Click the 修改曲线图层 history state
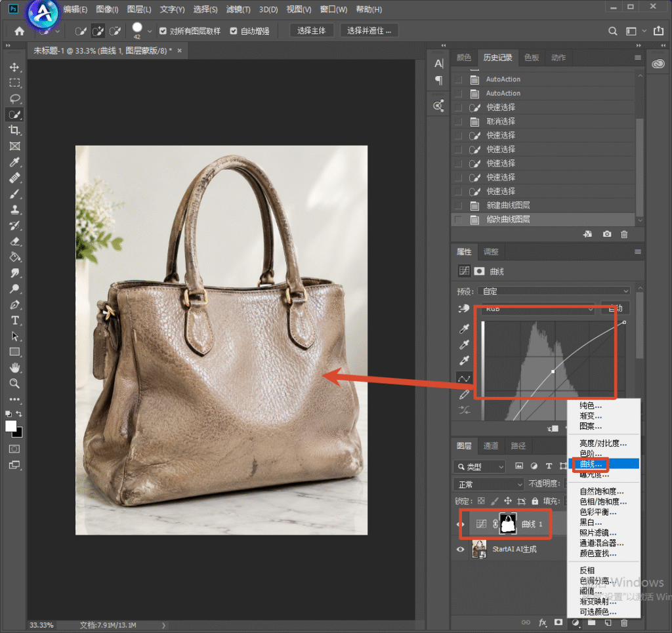 coord(543,220)
